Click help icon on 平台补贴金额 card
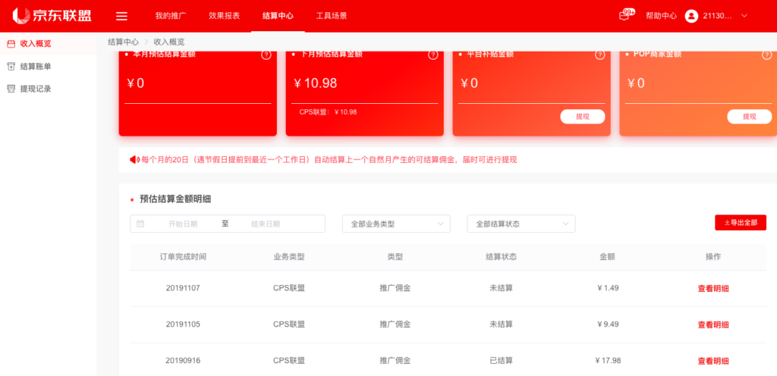777x376 pixels. click(600, 55)
